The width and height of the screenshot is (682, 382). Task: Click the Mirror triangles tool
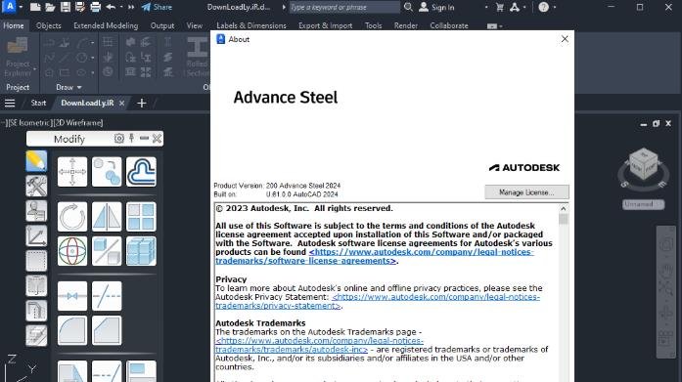click(107, 216)
